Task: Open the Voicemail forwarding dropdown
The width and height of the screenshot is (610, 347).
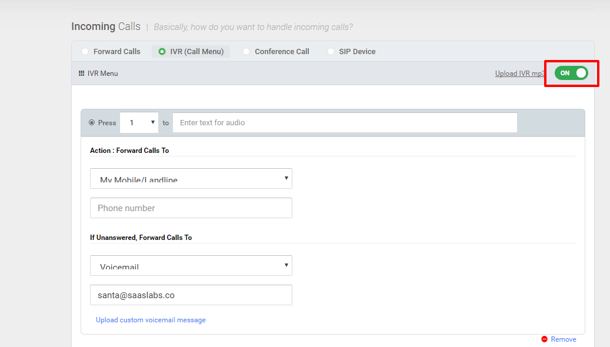Action: pos(191,266)
